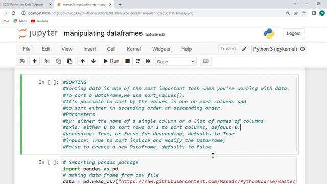Copy selected cells icon
The height and width of the screenshot is (184, 327).
pos(58,61)
